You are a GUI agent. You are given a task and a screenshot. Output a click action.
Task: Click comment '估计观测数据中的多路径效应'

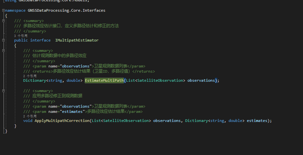click(59, 56)
